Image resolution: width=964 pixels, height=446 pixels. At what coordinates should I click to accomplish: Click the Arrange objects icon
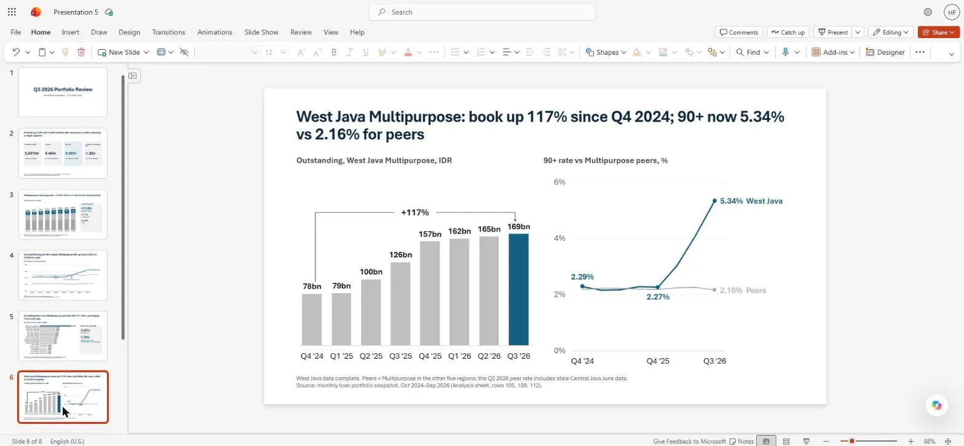click(x=712, y=52)
